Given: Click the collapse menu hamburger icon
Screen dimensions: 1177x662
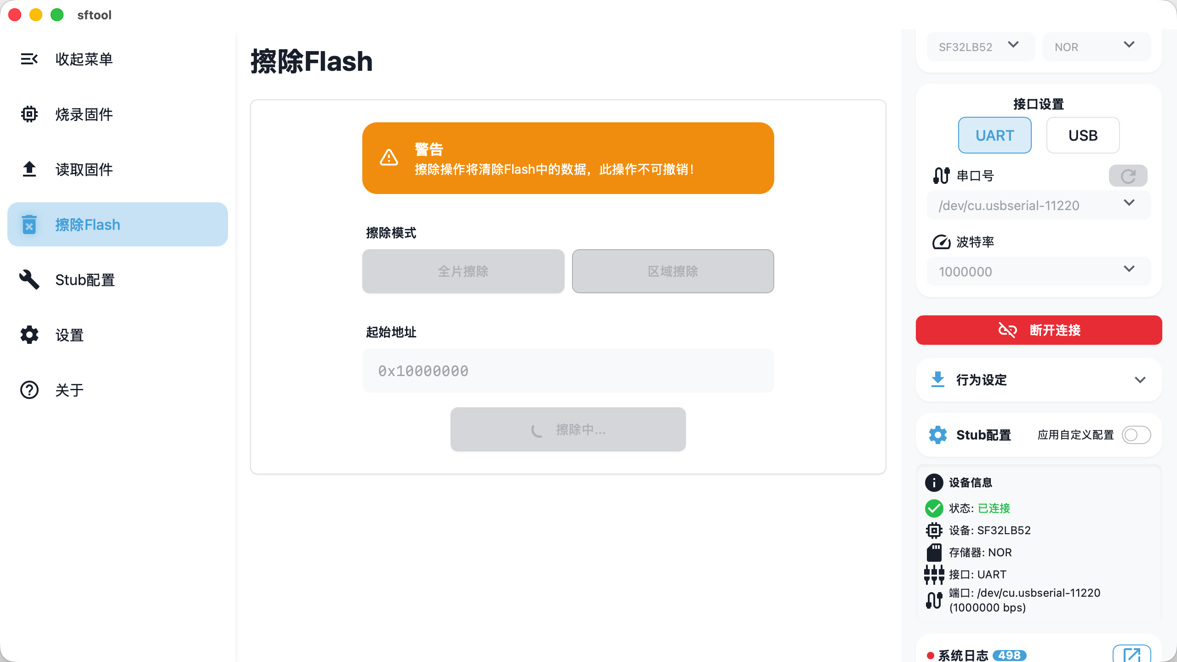Looking at the screenshot, I should click(29, 59).
